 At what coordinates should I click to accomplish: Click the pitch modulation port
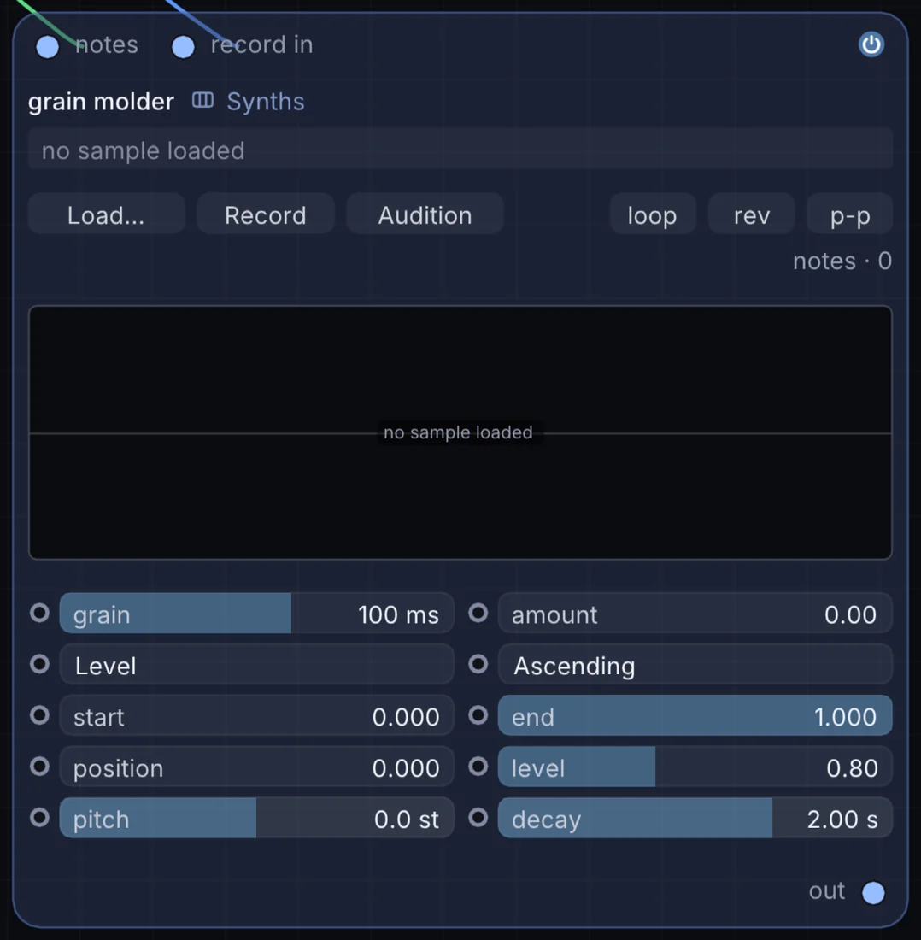tap(40, 817)
